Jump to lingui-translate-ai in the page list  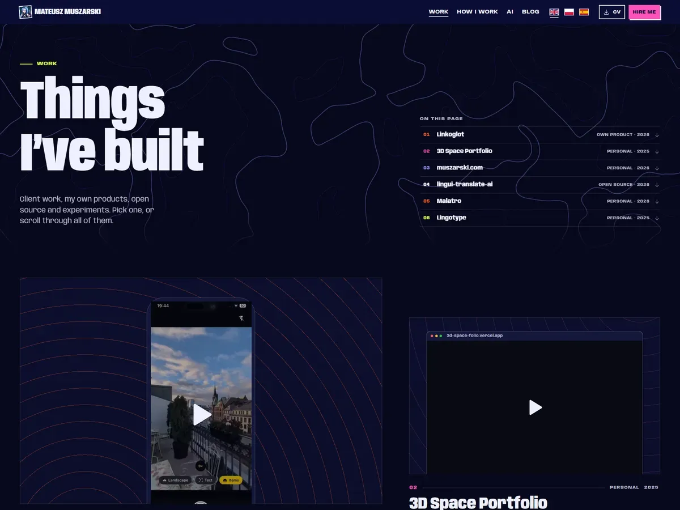click(x=540, y=185)
